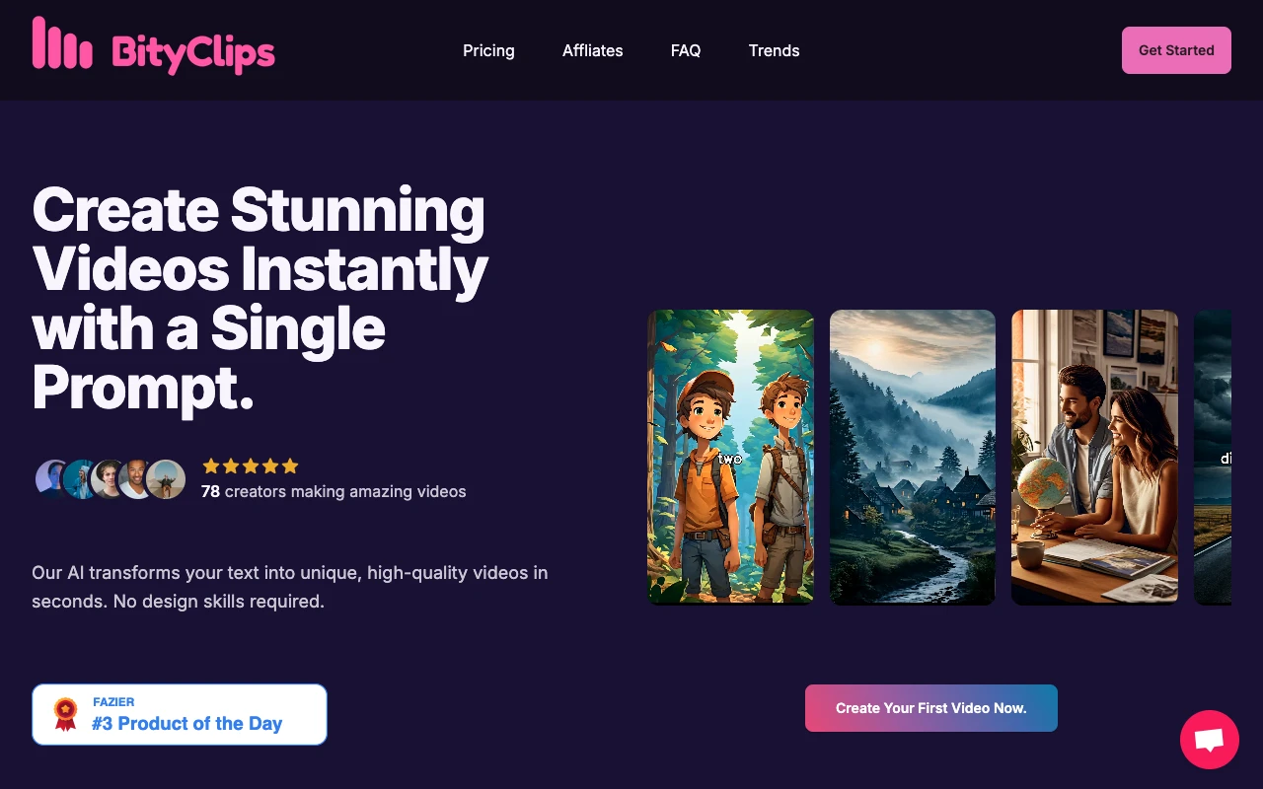The width and height of the screenshot is (1263, 789).
Task: Select the misty mountain village thumbnail
Action: tap(912, 457)
